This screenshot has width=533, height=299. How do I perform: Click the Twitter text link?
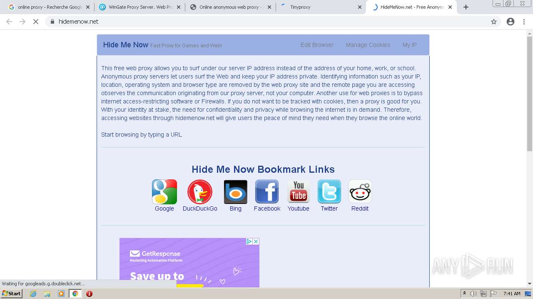(x=329, y=208)
